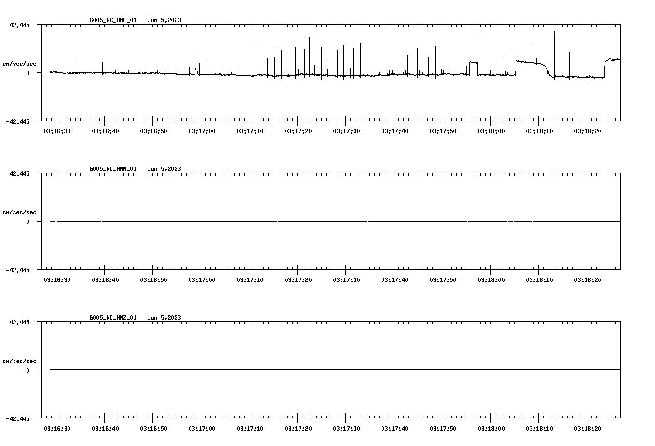
Task: Click the cm/sec/sec unit label of the HNZ plot
Action: pos(19,361)
